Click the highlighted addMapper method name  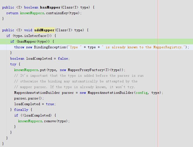click(x=44, y=30)
